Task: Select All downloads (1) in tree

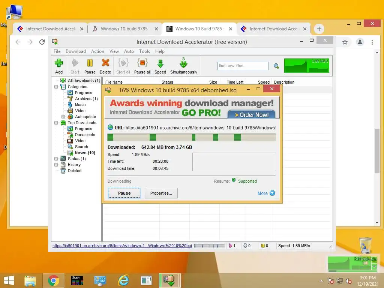Action: coord(84,81)
